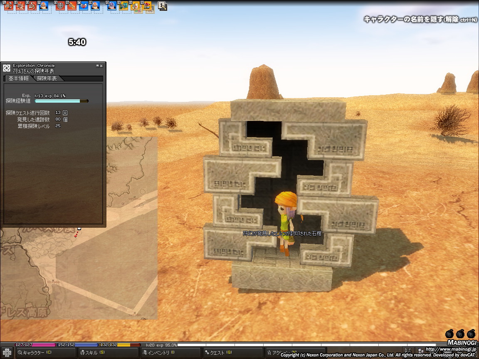479x359 pixels.
Task: Use the F10 scissors and cloth icon
Action: [123, 6]
